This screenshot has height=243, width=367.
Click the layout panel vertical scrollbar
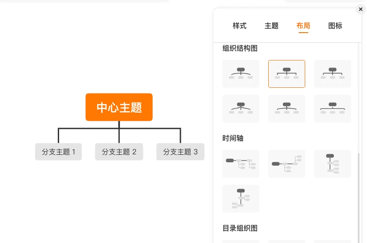click(359, 198)
